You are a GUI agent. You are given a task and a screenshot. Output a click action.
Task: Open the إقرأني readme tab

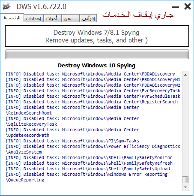pos(88,18)
